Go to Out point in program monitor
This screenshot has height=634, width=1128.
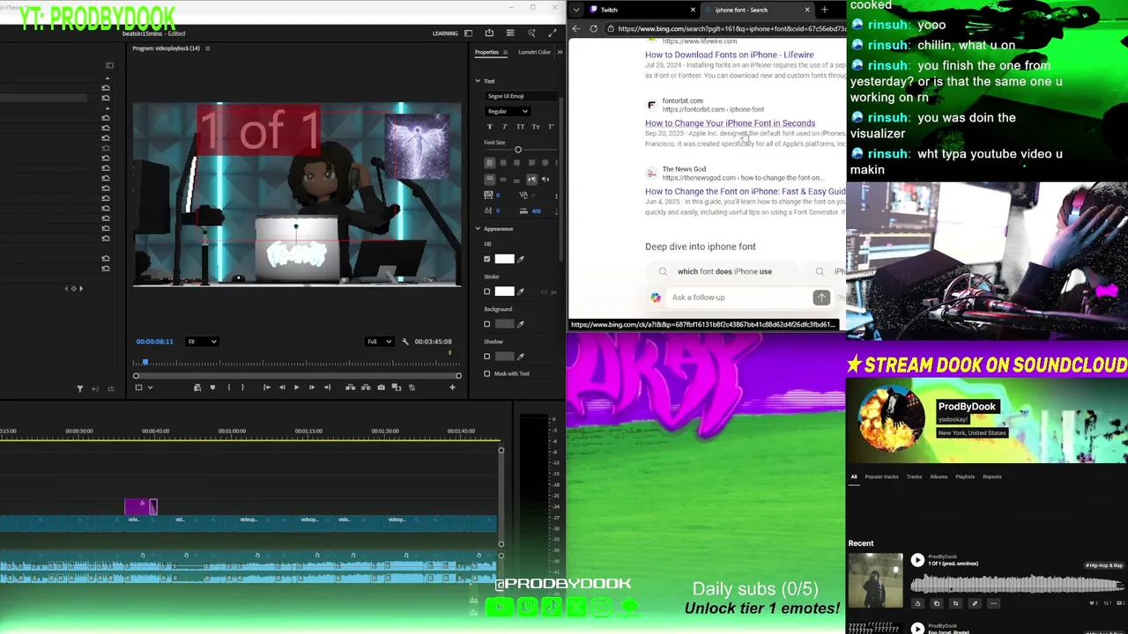click(x=327, y=387)
